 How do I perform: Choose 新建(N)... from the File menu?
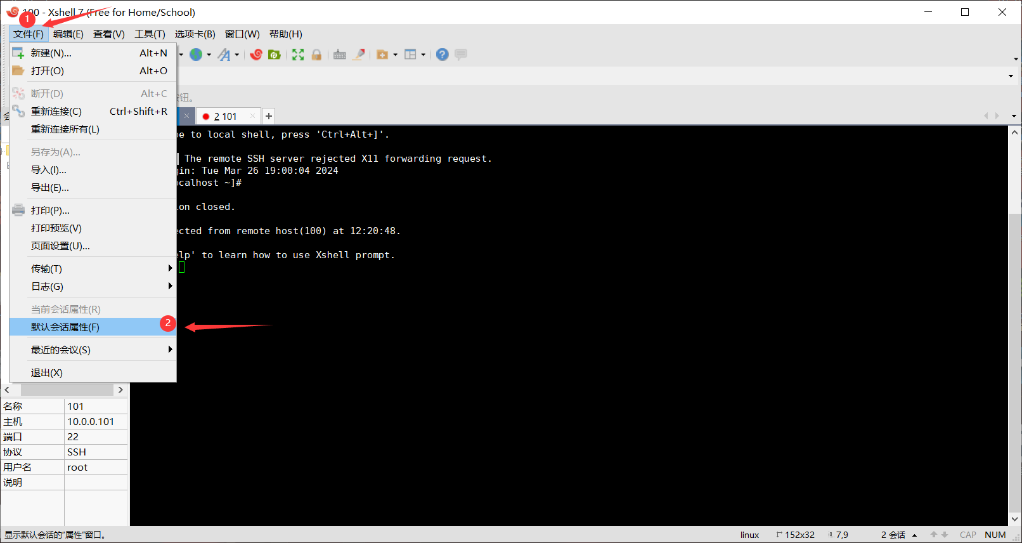[93, 53]
